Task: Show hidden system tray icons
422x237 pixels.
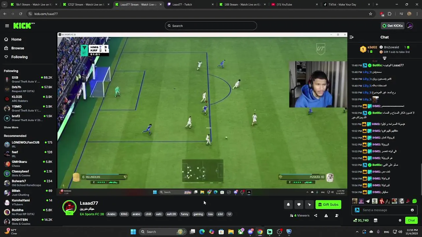Action: (x=357, y=232)
